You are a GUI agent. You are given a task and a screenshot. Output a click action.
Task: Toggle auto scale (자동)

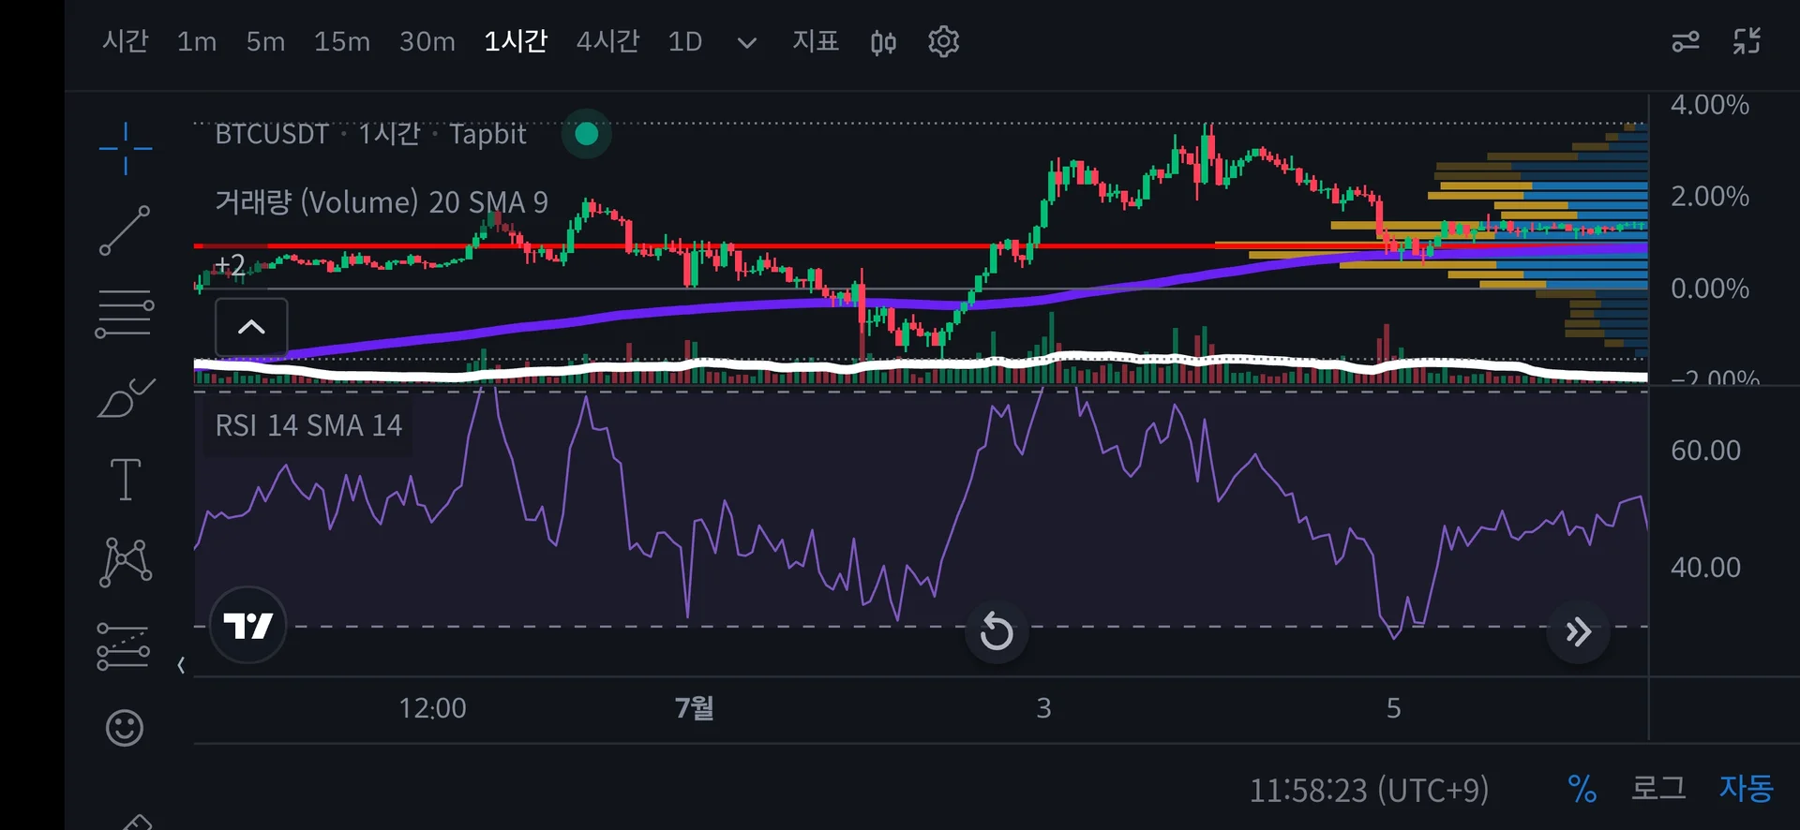[x=1746, y=789]
